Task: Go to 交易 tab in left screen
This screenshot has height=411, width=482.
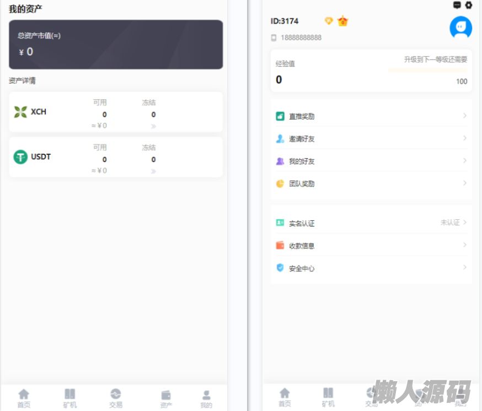Action: coord(116,398)
